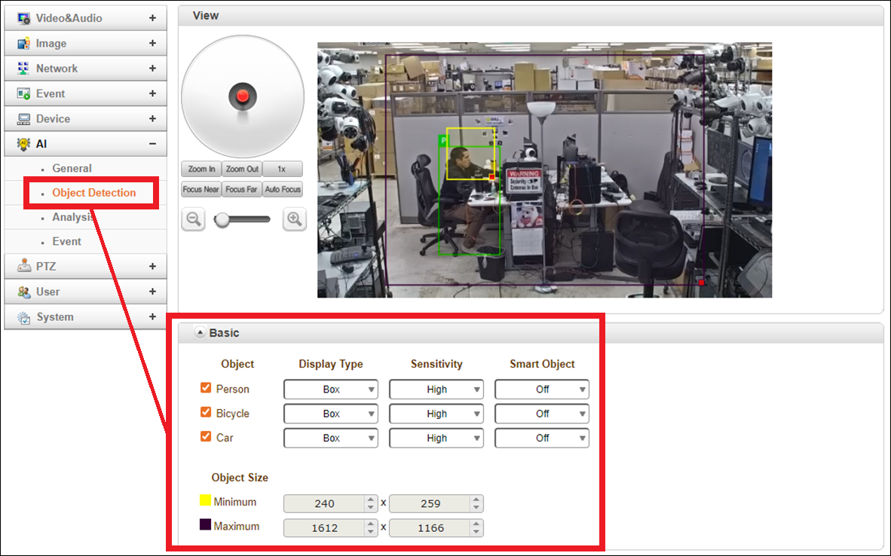Open Car Display Type dropdown
Screen dimensions: 891x556
(x=331, y=438)
